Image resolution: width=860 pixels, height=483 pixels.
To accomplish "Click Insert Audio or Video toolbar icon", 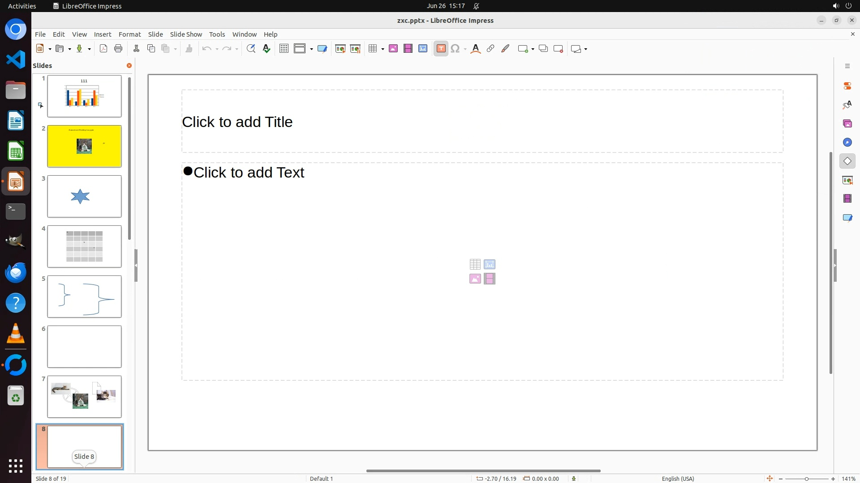I will (408, 49).
